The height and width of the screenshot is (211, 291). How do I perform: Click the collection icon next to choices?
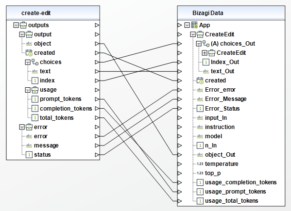(35, 62)
